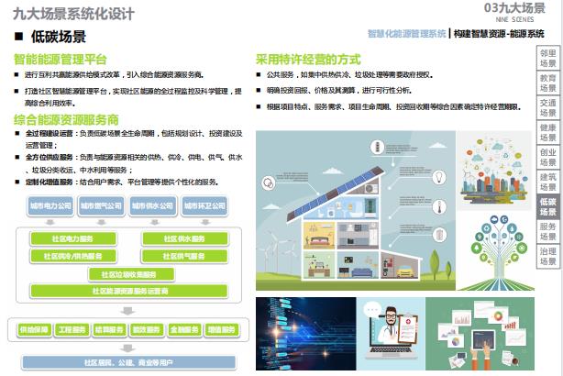Click the blue circuit board image

coord(306,334)
